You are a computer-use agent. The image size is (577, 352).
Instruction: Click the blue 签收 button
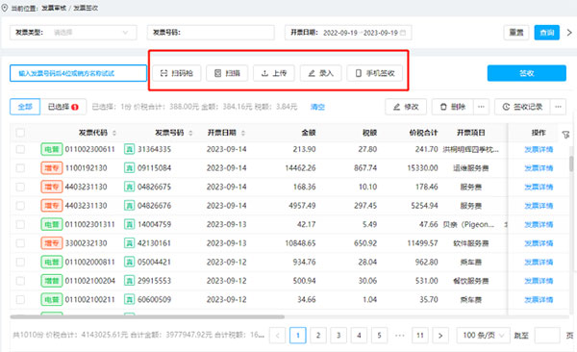tap(527, 73)
